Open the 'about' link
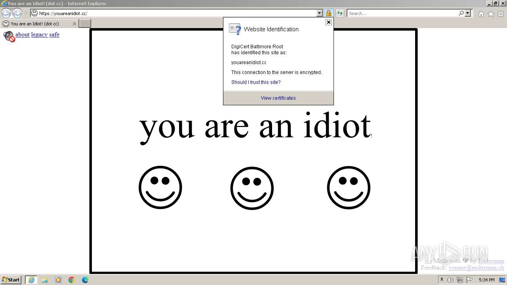Image resolution: width=507 pixels, height=285 pixels. tap(23, 34)
